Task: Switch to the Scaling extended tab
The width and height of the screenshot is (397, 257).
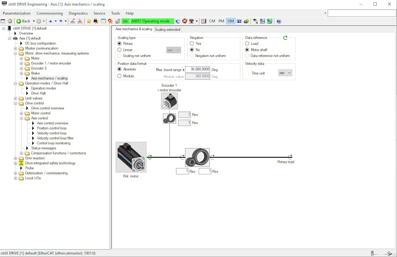Action: [x=167, y=29]
